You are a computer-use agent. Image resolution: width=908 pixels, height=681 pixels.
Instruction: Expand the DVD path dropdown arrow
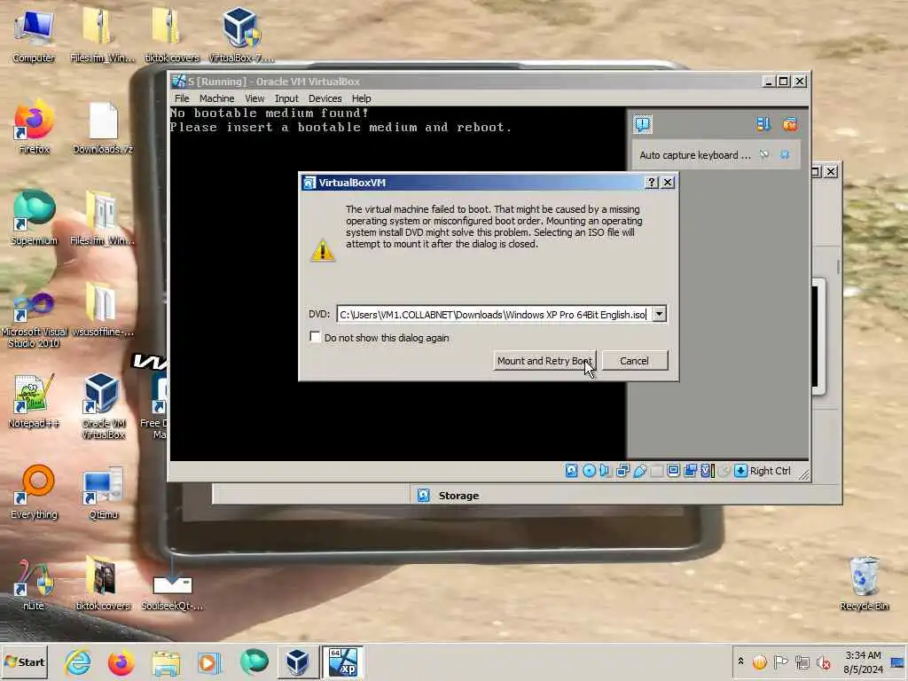pyautogui.click(x=659, y=314)
